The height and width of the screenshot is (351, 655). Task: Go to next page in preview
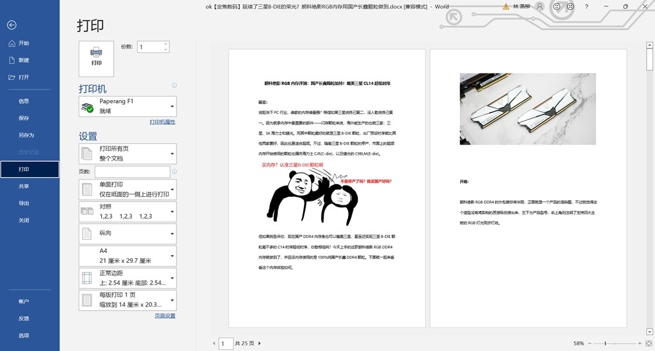click(260, 343)
